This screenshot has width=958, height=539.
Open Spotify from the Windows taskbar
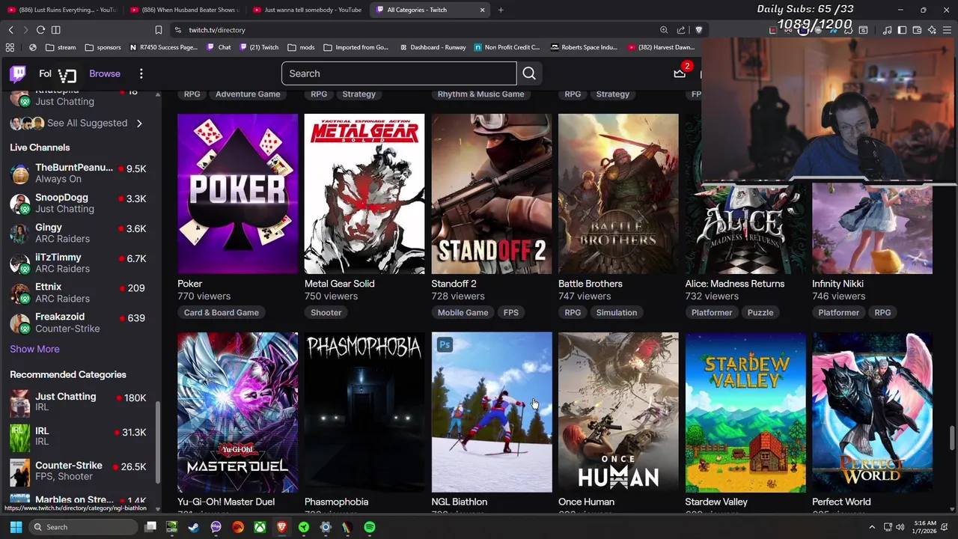[370, 527]
